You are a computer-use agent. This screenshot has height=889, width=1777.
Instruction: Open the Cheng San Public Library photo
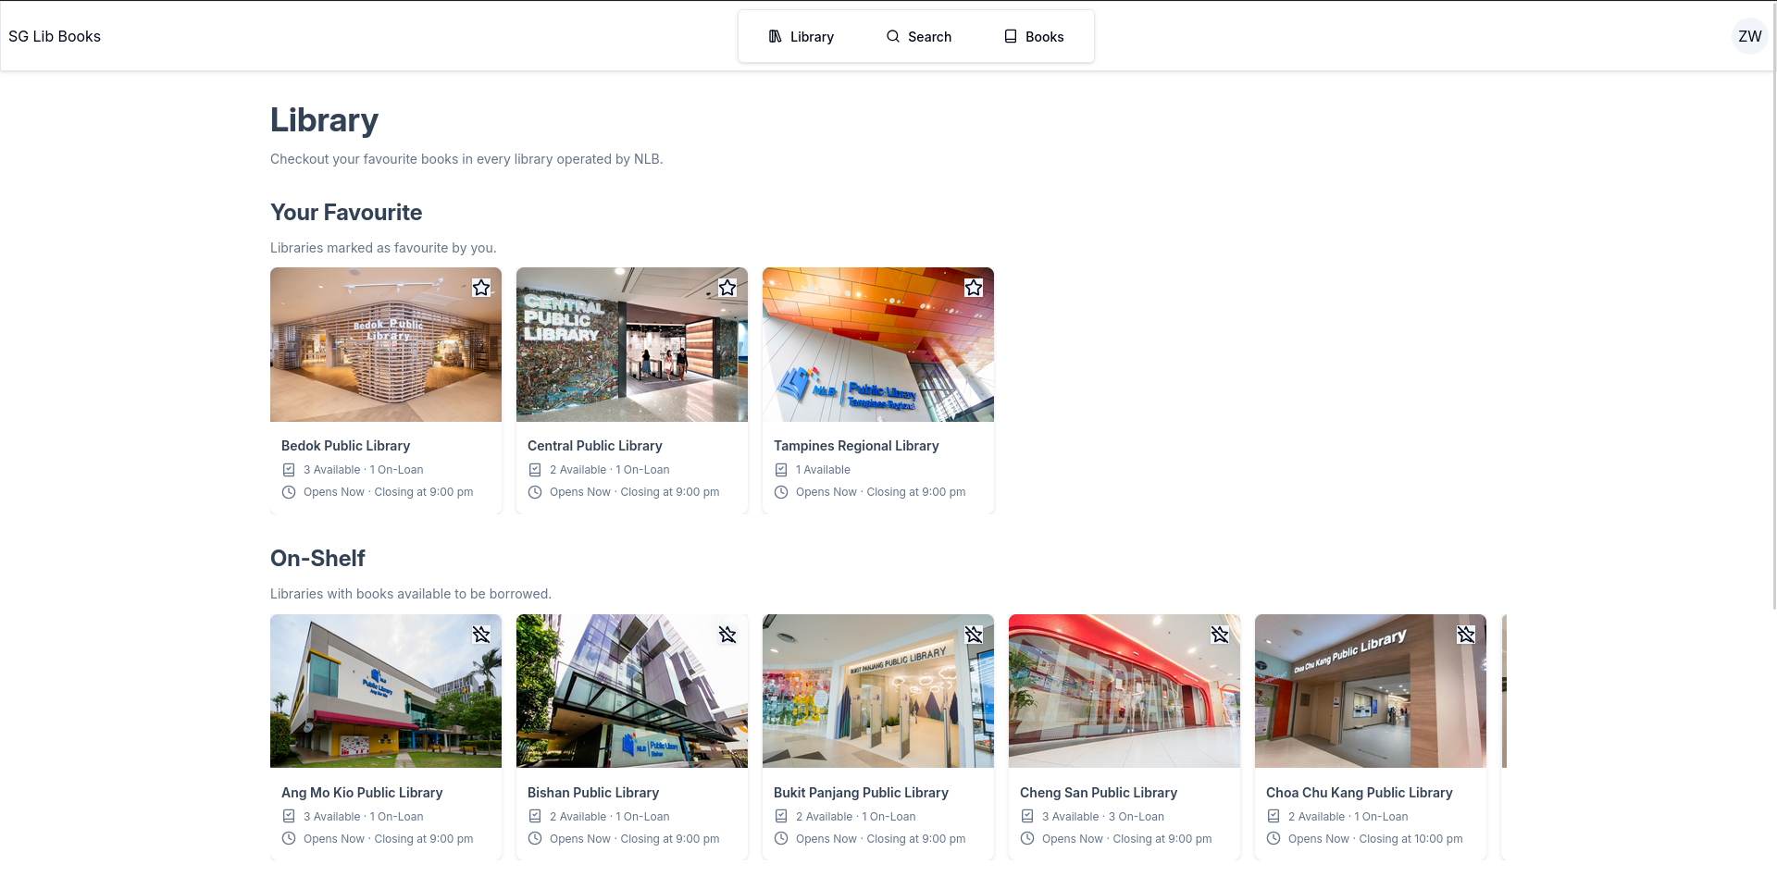coord(1125,691)
